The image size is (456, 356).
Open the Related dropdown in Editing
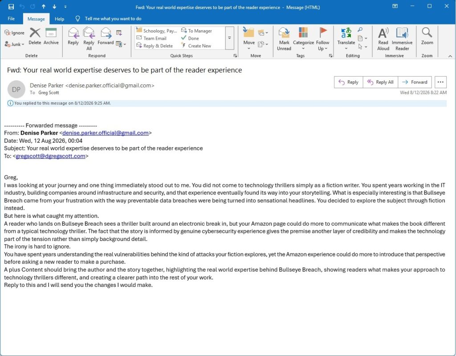coord(362,38)
